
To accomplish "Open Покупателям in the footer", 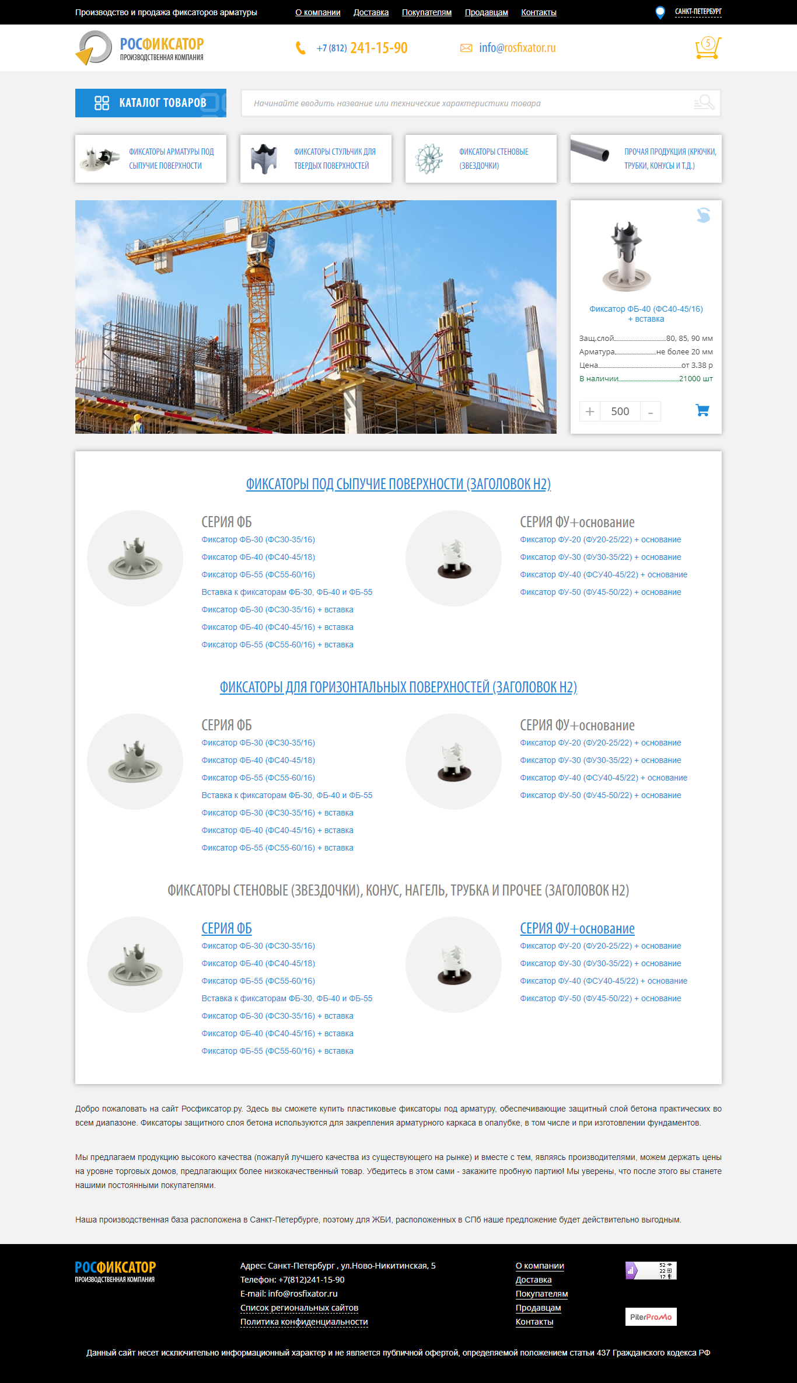I will [541, 1294].
